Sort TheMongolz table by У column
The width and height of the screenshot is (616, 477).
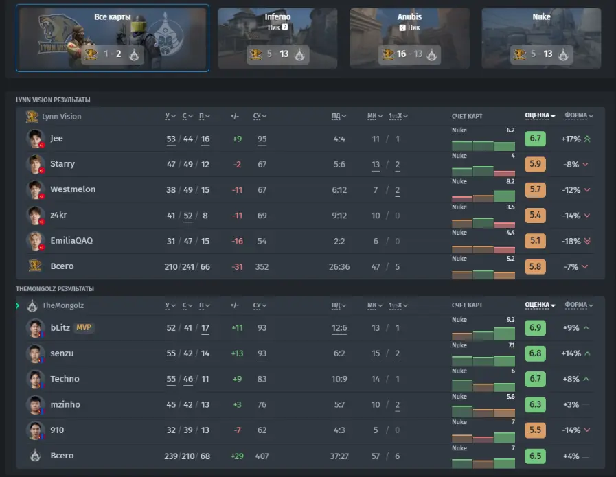(x=170, y=305)
